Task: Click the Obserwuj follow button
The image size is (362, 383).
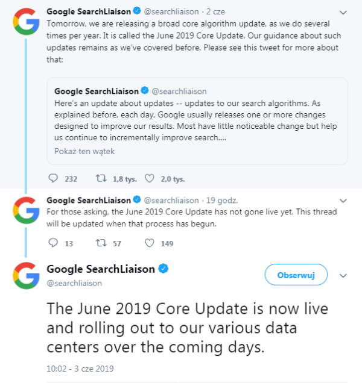Action: coord(296,275)
